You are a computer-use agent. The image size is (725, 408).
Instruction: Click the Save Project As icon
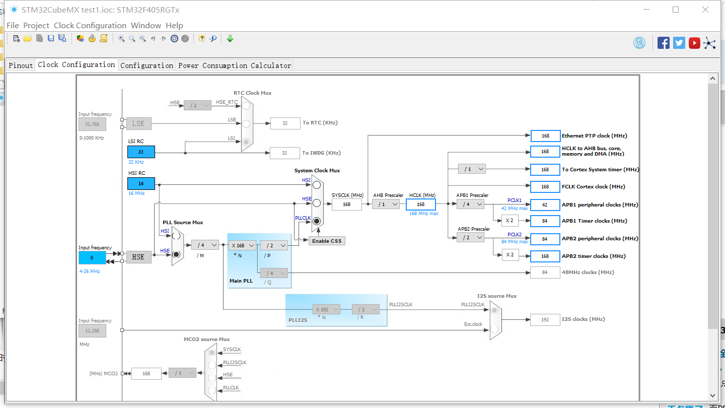click(x=62, y=38)
